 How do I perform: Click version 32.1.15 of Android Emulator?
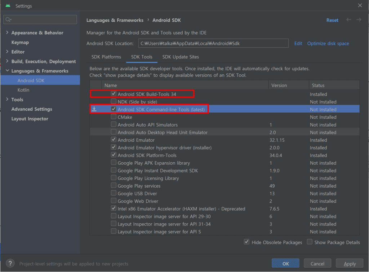(x=277, y=140)
